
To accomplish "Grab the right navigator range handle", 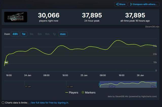I will pos(156,85).
